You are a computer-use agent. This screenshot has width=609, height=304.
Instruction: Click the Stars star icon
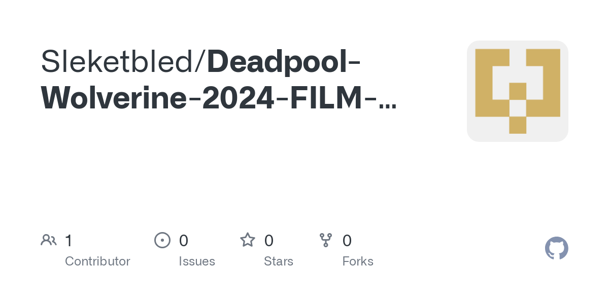point(248,240)
